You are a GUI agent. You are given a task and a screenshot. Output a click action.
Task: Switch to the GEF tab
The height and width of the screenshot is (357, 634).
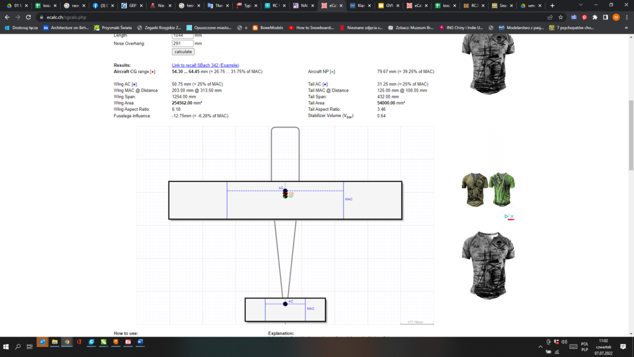pyautogui.click(x=130, y=6)
